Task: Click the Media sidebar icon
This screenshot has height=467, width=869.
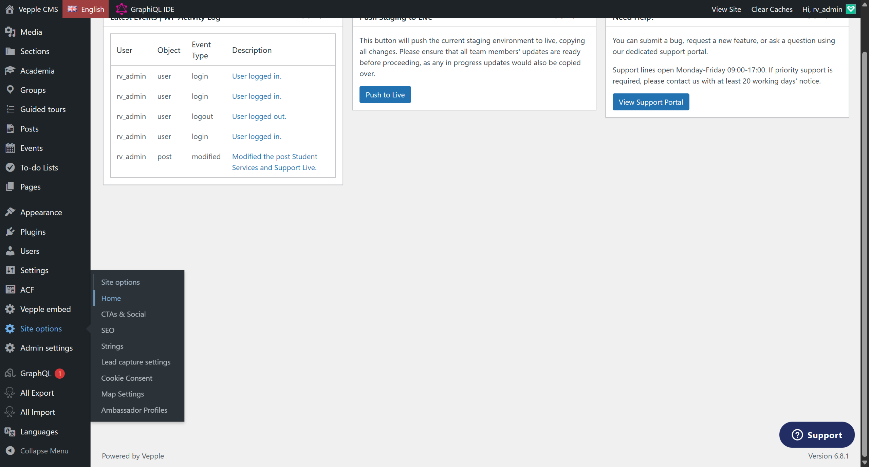Action: [10, 32]
